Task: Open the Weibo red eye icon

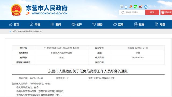Action: click(140, 7)
